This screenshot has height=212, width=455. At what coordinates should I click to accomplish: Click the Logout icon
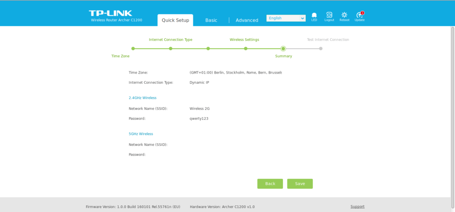[x=329, y=16]
